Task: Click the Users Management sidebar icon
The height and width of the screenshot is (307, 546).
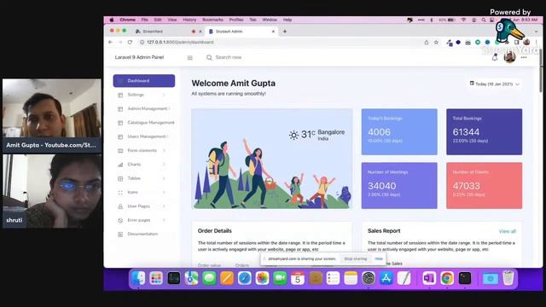Action: 120,136
